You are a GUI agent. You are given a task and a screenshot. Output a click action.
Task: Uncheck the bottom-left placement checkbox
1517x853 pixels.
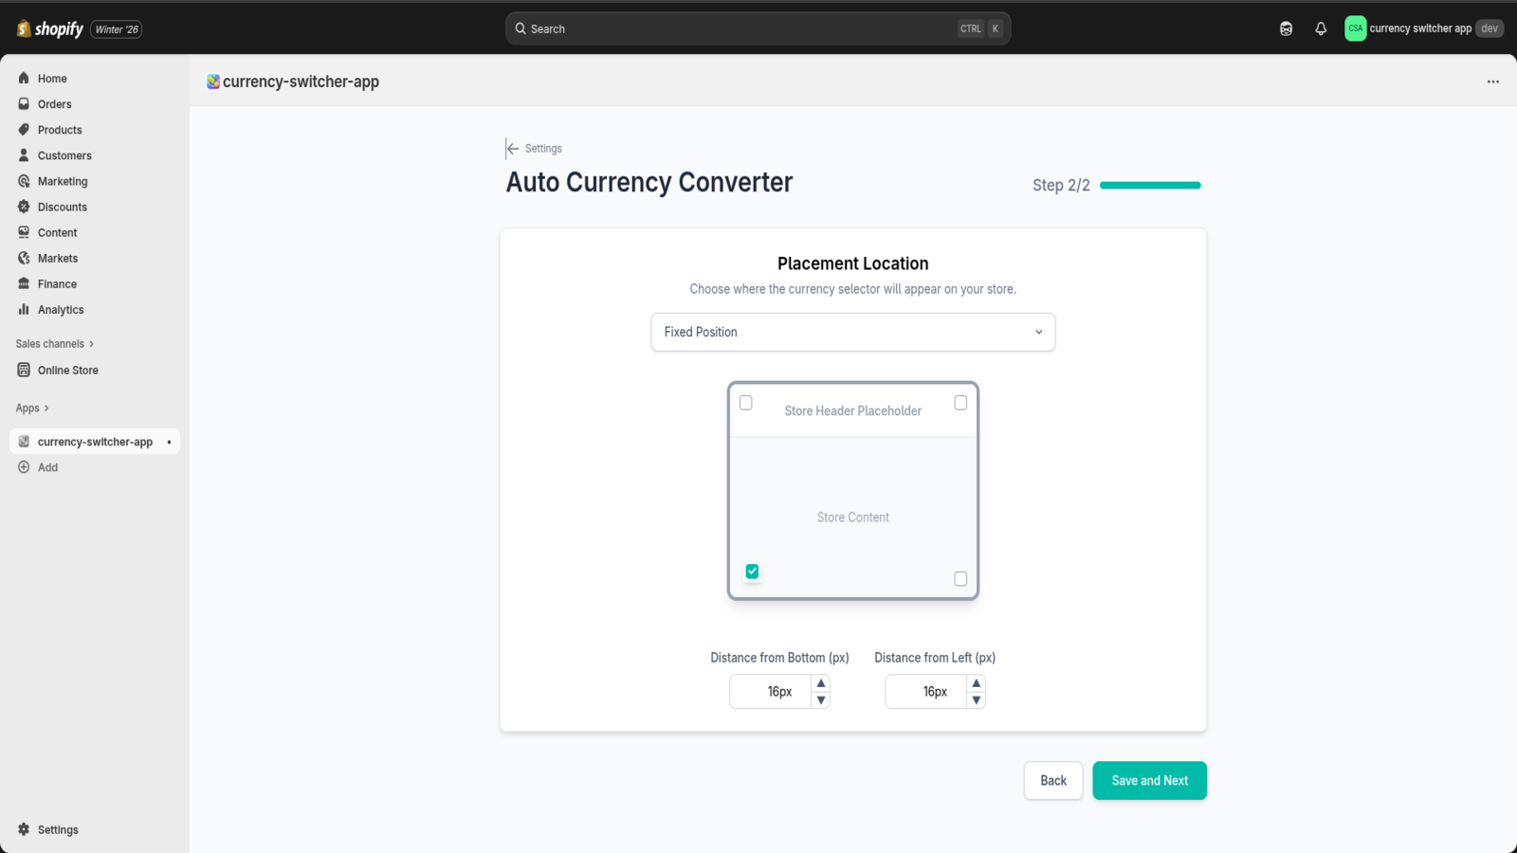coord(752,571)
